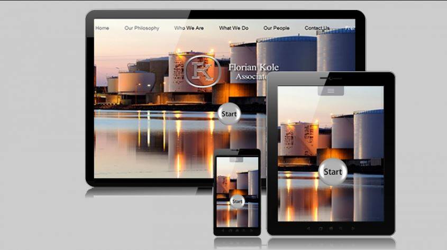This screenshot has height=250, width=447.
Task: Open the Our People menu item
Action: pyautogui.click(x=276, y=28)
